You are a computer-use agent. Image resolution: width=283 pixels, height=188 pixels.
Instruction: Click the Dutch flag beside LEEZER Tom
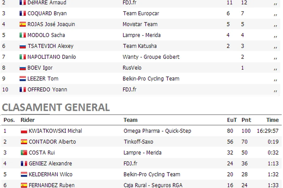[x=23, y=79]
